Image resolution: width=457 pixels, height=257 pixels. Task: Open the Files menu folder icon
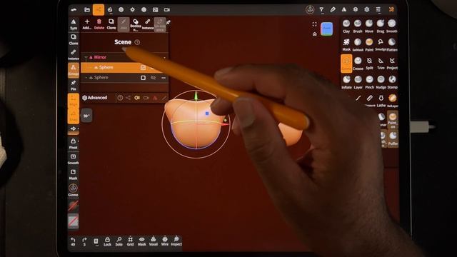point(87,9)
